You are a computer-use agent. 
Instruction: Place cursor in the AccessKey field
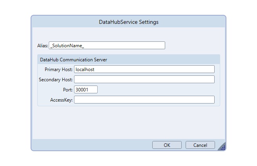coord(144,100)
